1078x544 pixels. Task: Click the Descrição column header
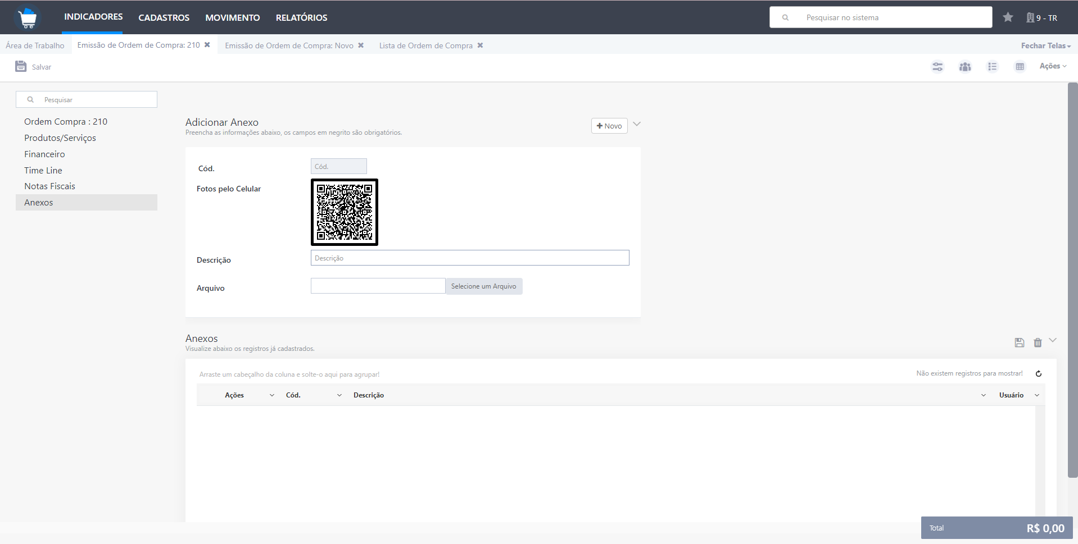click(369, 395)
